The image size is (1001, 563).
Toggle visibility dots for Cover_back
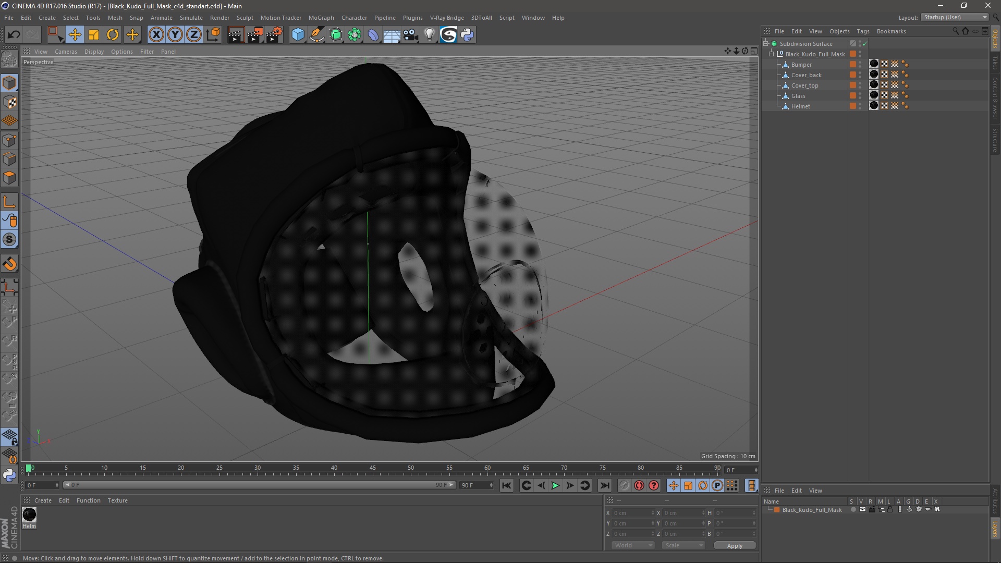coord(860,75)
